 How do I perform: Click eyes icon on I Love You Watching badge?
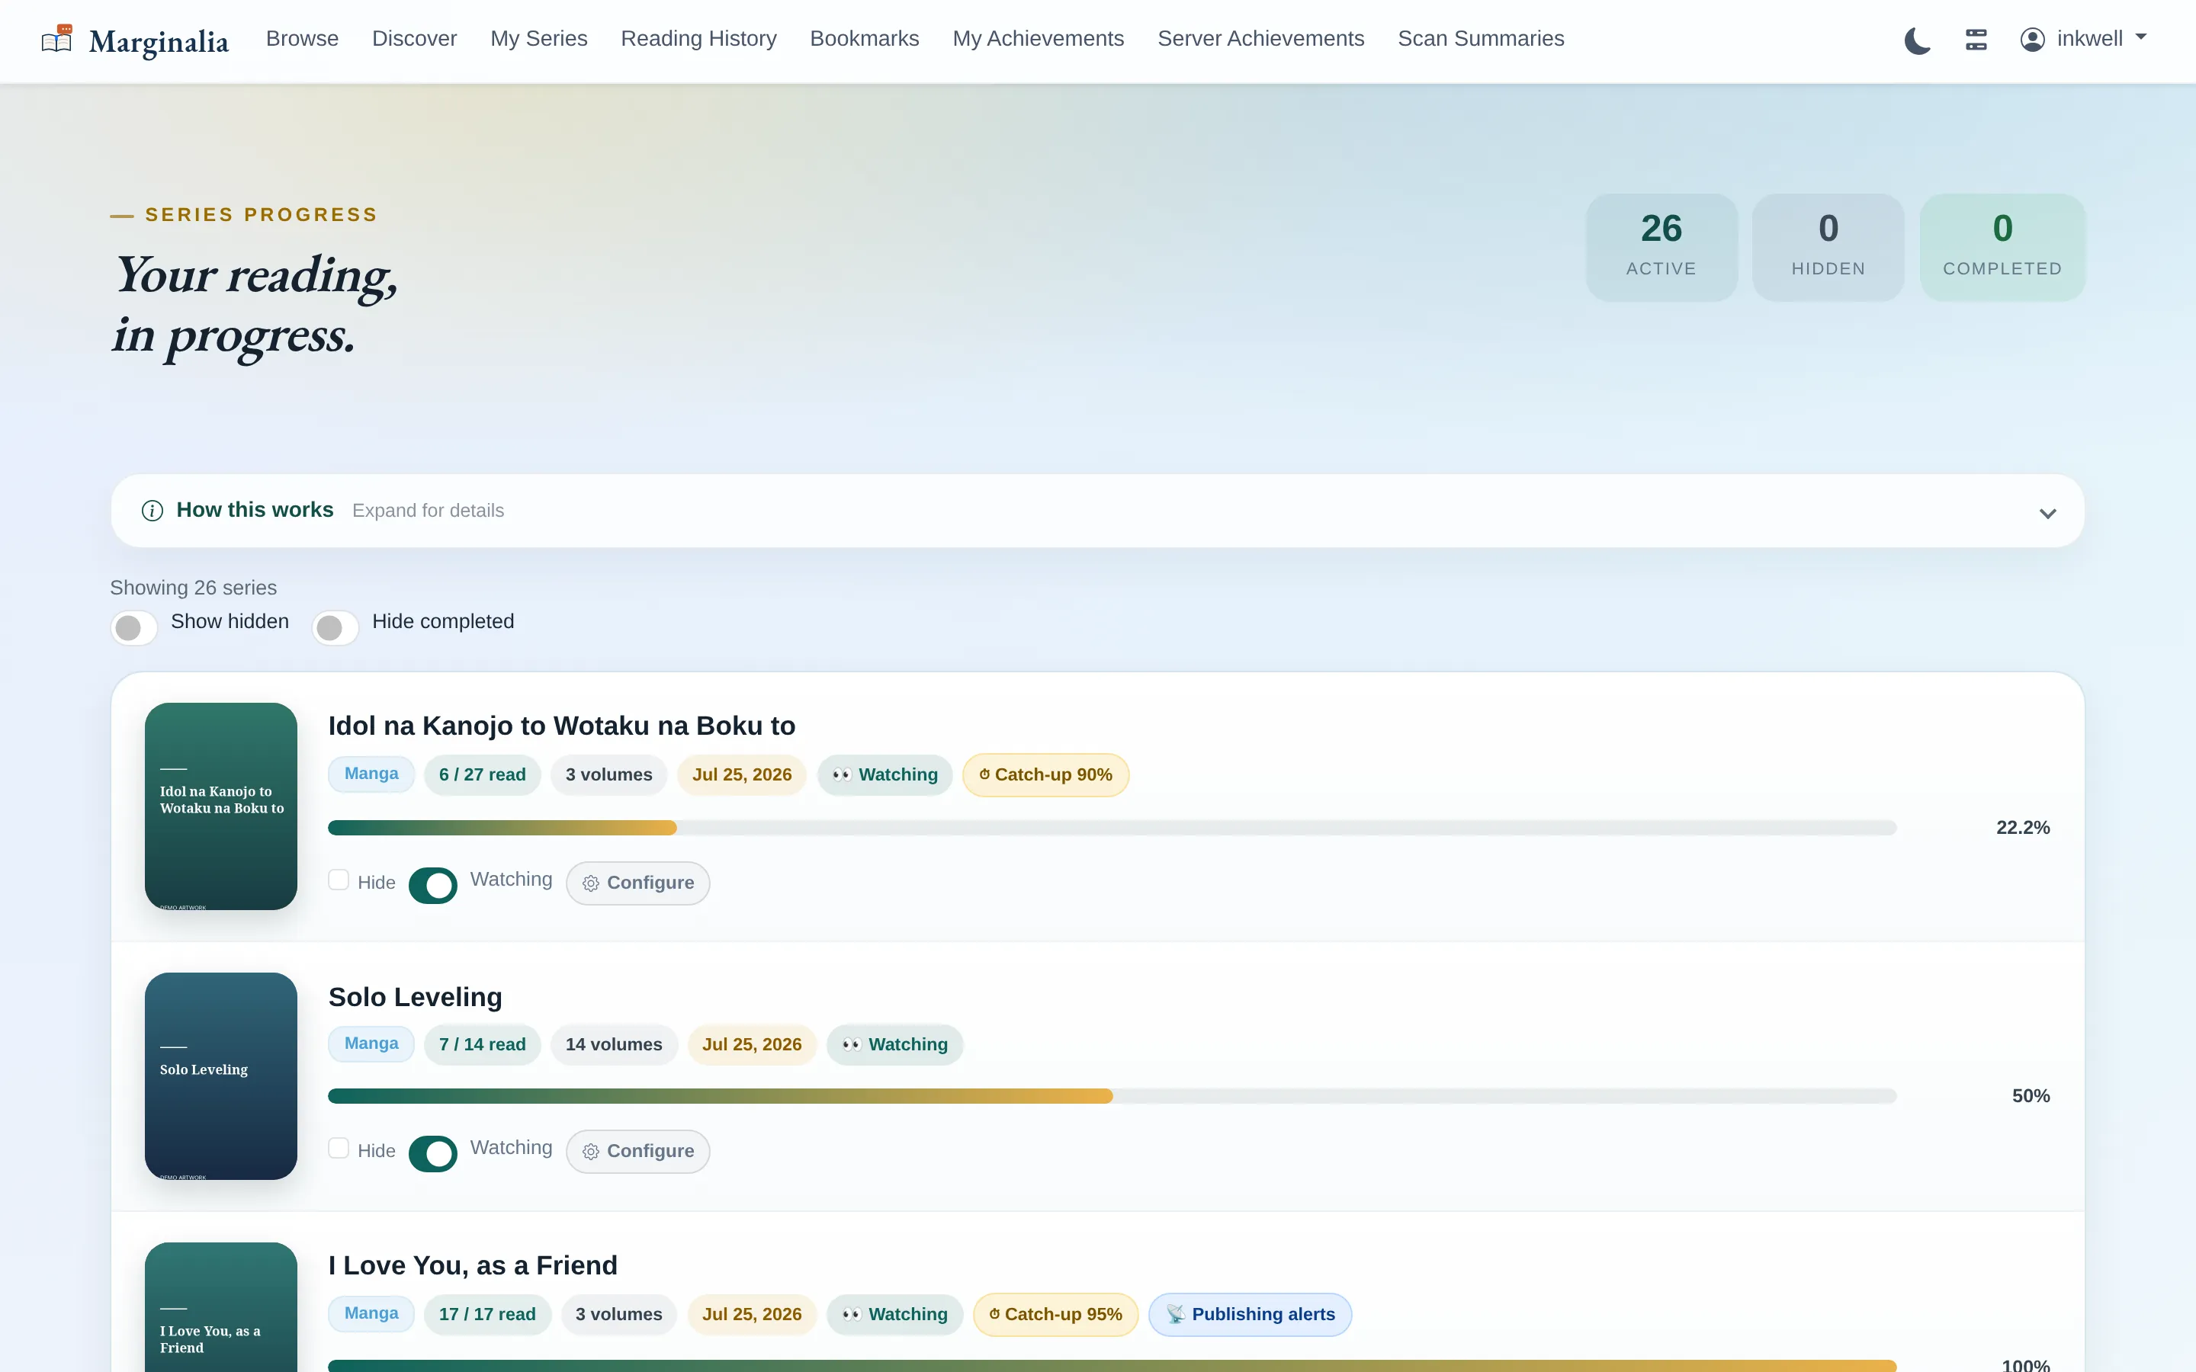coord(852,1314)
